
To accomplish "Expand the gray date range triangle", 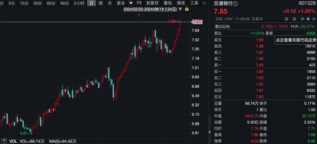I will point(180,9).
